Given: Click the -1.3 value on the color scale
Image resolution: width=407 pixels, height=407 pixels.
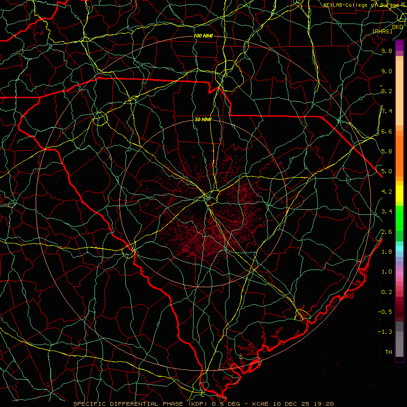Looking at the screenshot, I should 385,332.
